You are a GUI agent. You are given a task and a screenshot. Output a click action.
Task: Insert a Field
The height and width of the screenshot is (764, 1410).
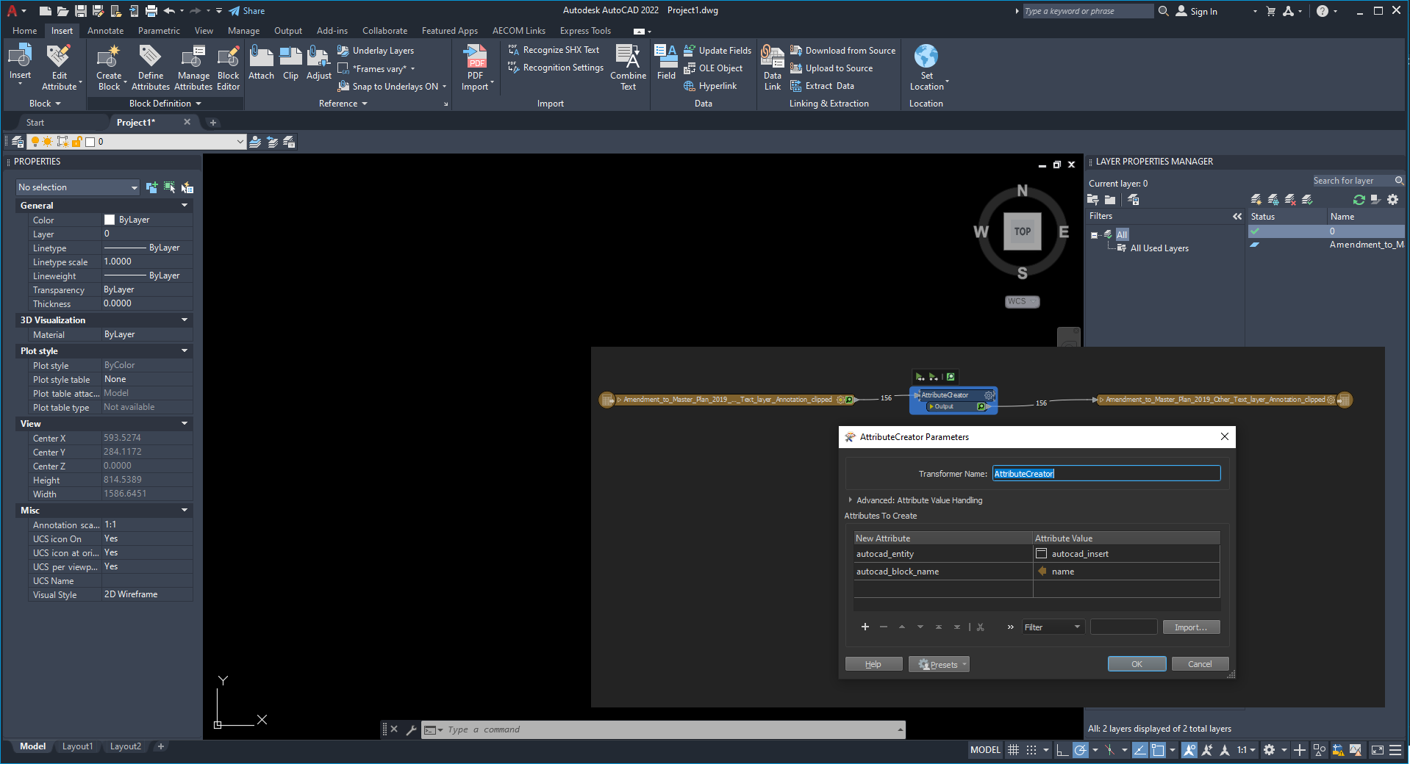coord(666,62)
